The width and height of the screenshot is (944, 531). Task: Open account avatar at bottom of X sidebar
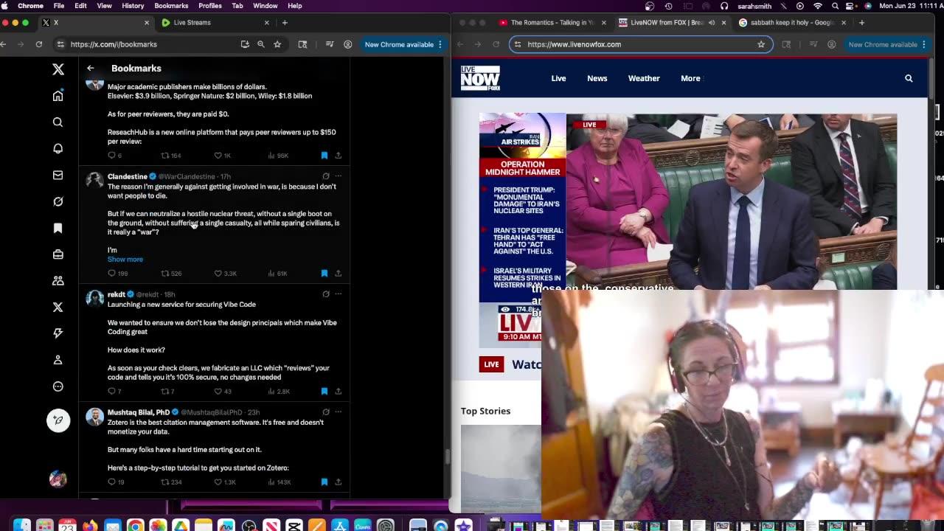[x=58, y=479]
